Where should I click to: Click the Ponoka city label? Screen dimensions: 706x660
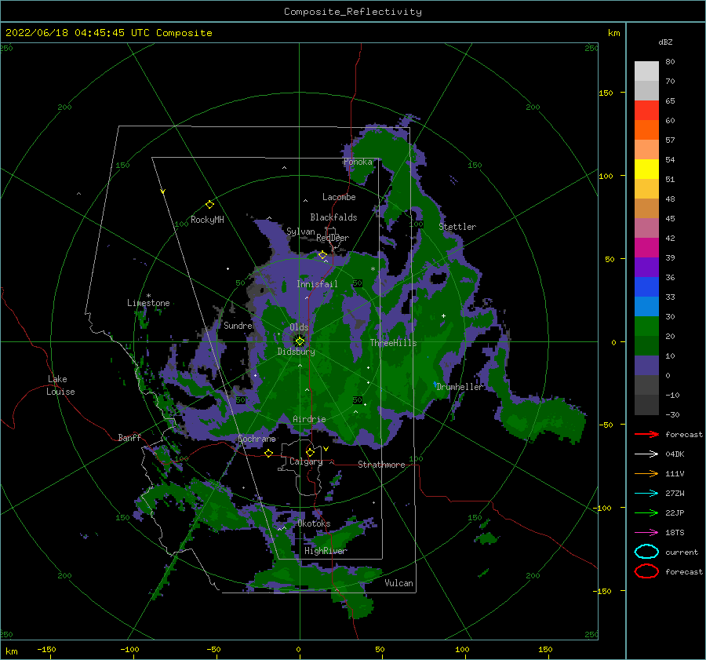pos(358,162)
